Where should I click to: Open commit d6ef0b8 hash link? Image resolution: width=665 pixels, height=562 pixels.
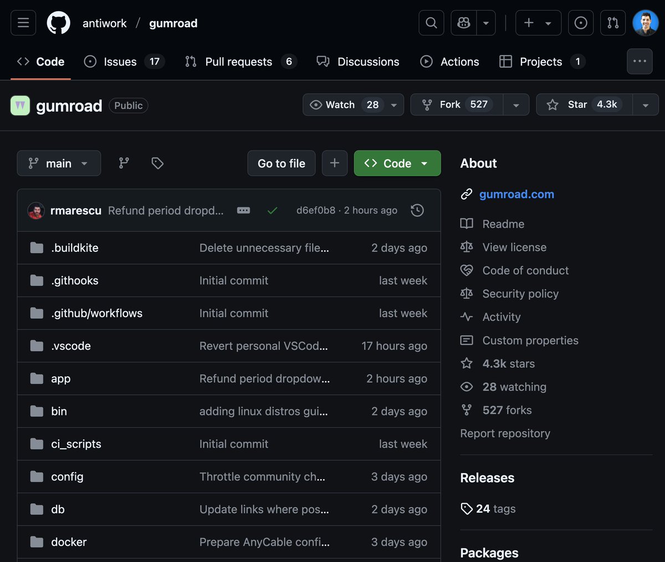click(316, 210)
